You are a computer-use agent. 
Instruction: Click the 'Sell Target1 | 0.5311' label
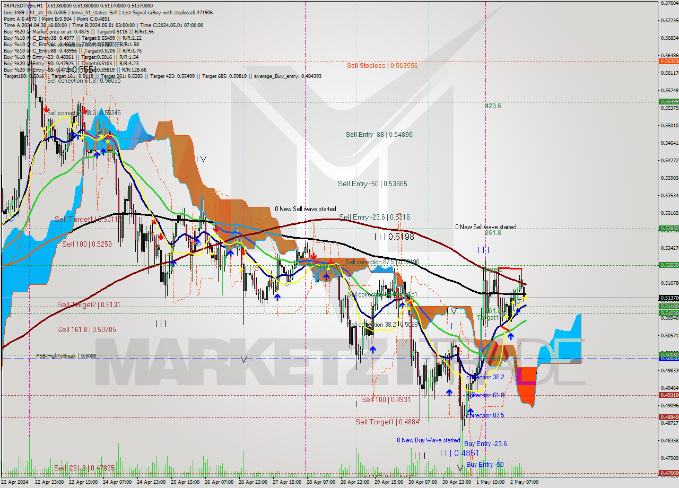[x=88, y=219]
